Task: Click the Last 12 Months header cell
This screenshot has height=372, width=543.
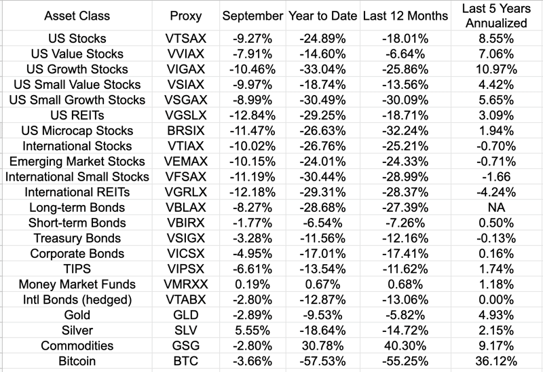Action: (x=405, y=16)
